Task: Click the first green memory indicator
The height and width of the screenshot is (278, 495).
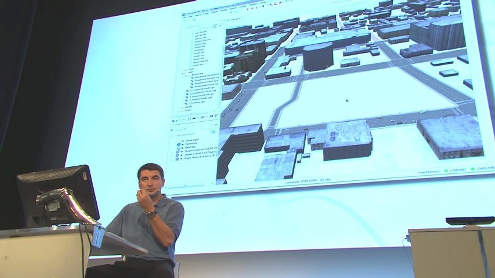Action: tap(446, 171)
